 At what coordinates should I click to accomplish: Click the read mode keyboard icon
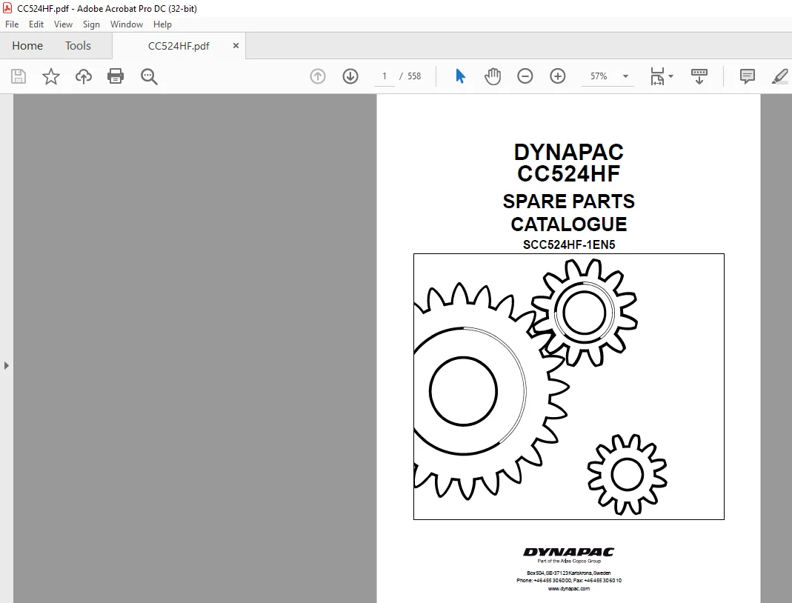click(699, 76)
